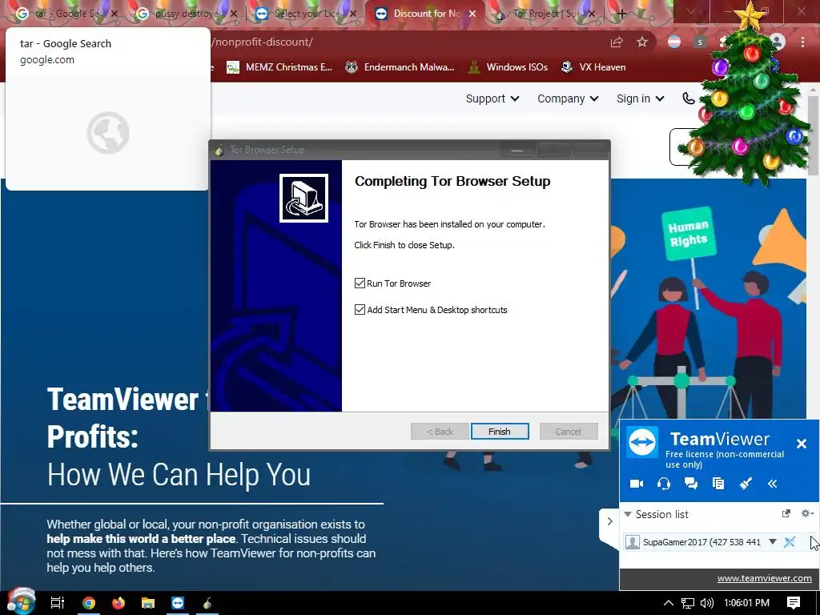Screen dimensions: 820x615
Task: Toggle Add Start Menu & Desktop shortcuts checkbox
Action: coord(360,310)
